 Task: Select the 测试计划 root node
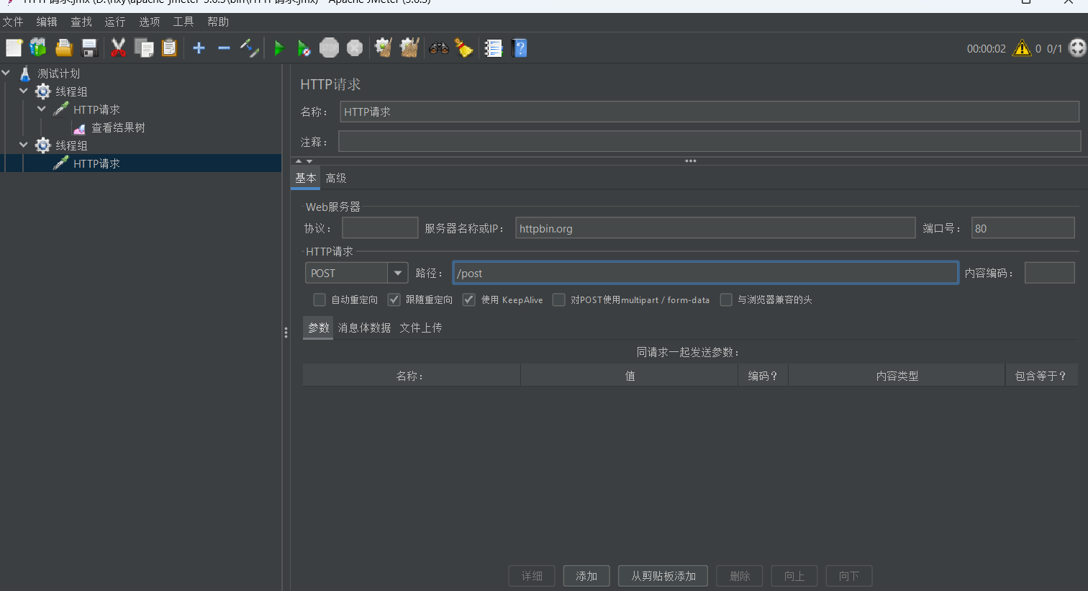coord(58,73)
